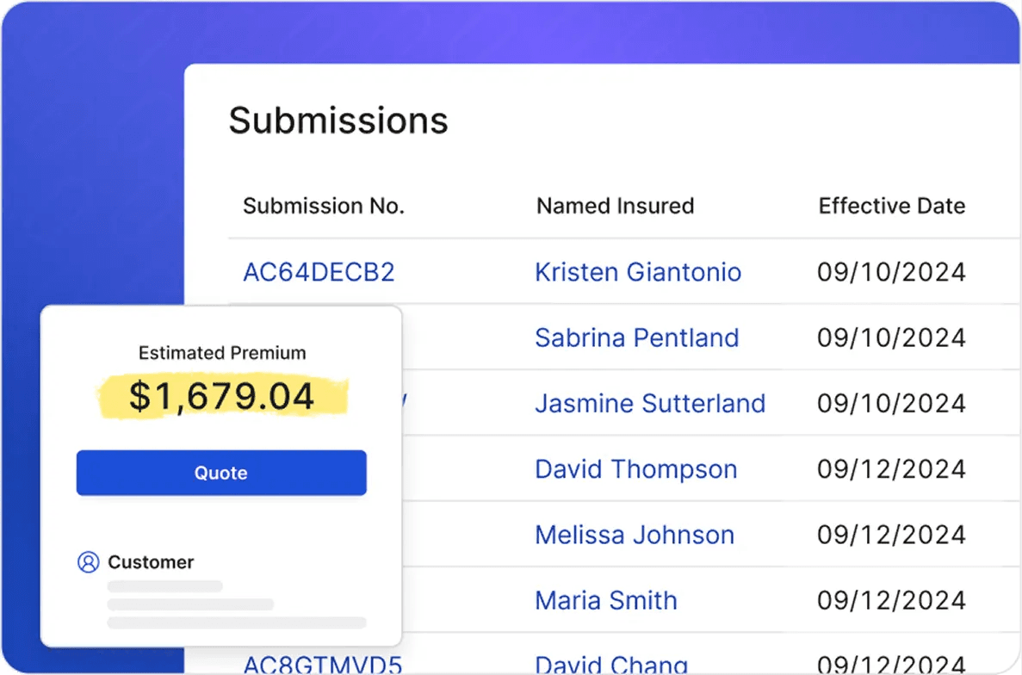Screen dimensions: 1022x675
Task: Sort by the Named Insured column header
Action: point(615,206)
